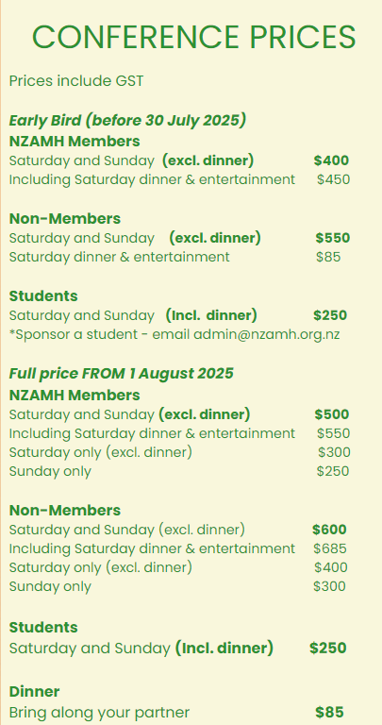Click the Non-Members Saturday only $400 price
The image size is (382, 725).
pyautogui.click(x=331, y=566)
